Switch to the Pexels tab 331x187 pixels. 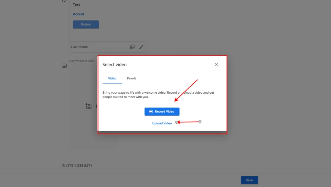coord(132,78)
